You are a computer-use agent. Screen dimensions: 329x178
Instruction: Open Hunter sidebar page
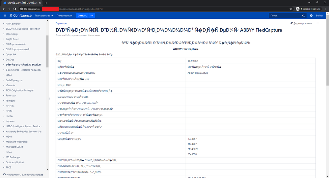pos(10,116)
